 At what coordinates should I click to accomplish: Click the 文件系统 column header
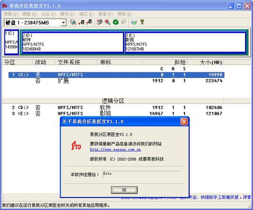click(x=69, y=62)
